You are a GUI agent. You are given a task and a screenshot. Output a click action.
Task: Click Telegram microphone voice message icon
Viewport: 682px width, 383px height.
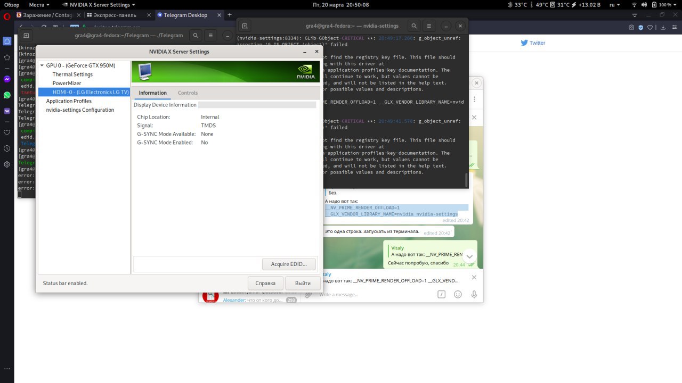tap(474, 294)
